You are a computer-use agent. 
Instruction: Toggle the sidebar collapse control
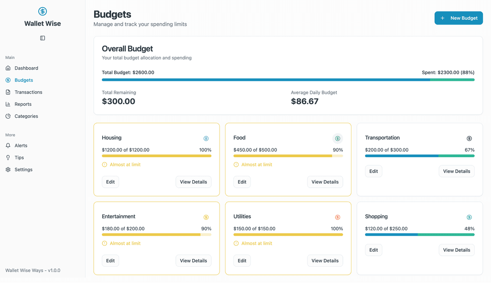(42, 38)
